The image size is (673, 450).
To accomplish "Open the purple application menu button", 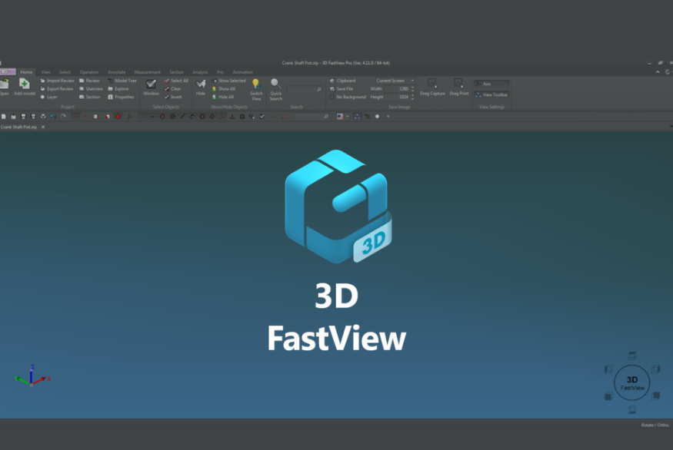I will pyautogui.click(x=8, y=71).
